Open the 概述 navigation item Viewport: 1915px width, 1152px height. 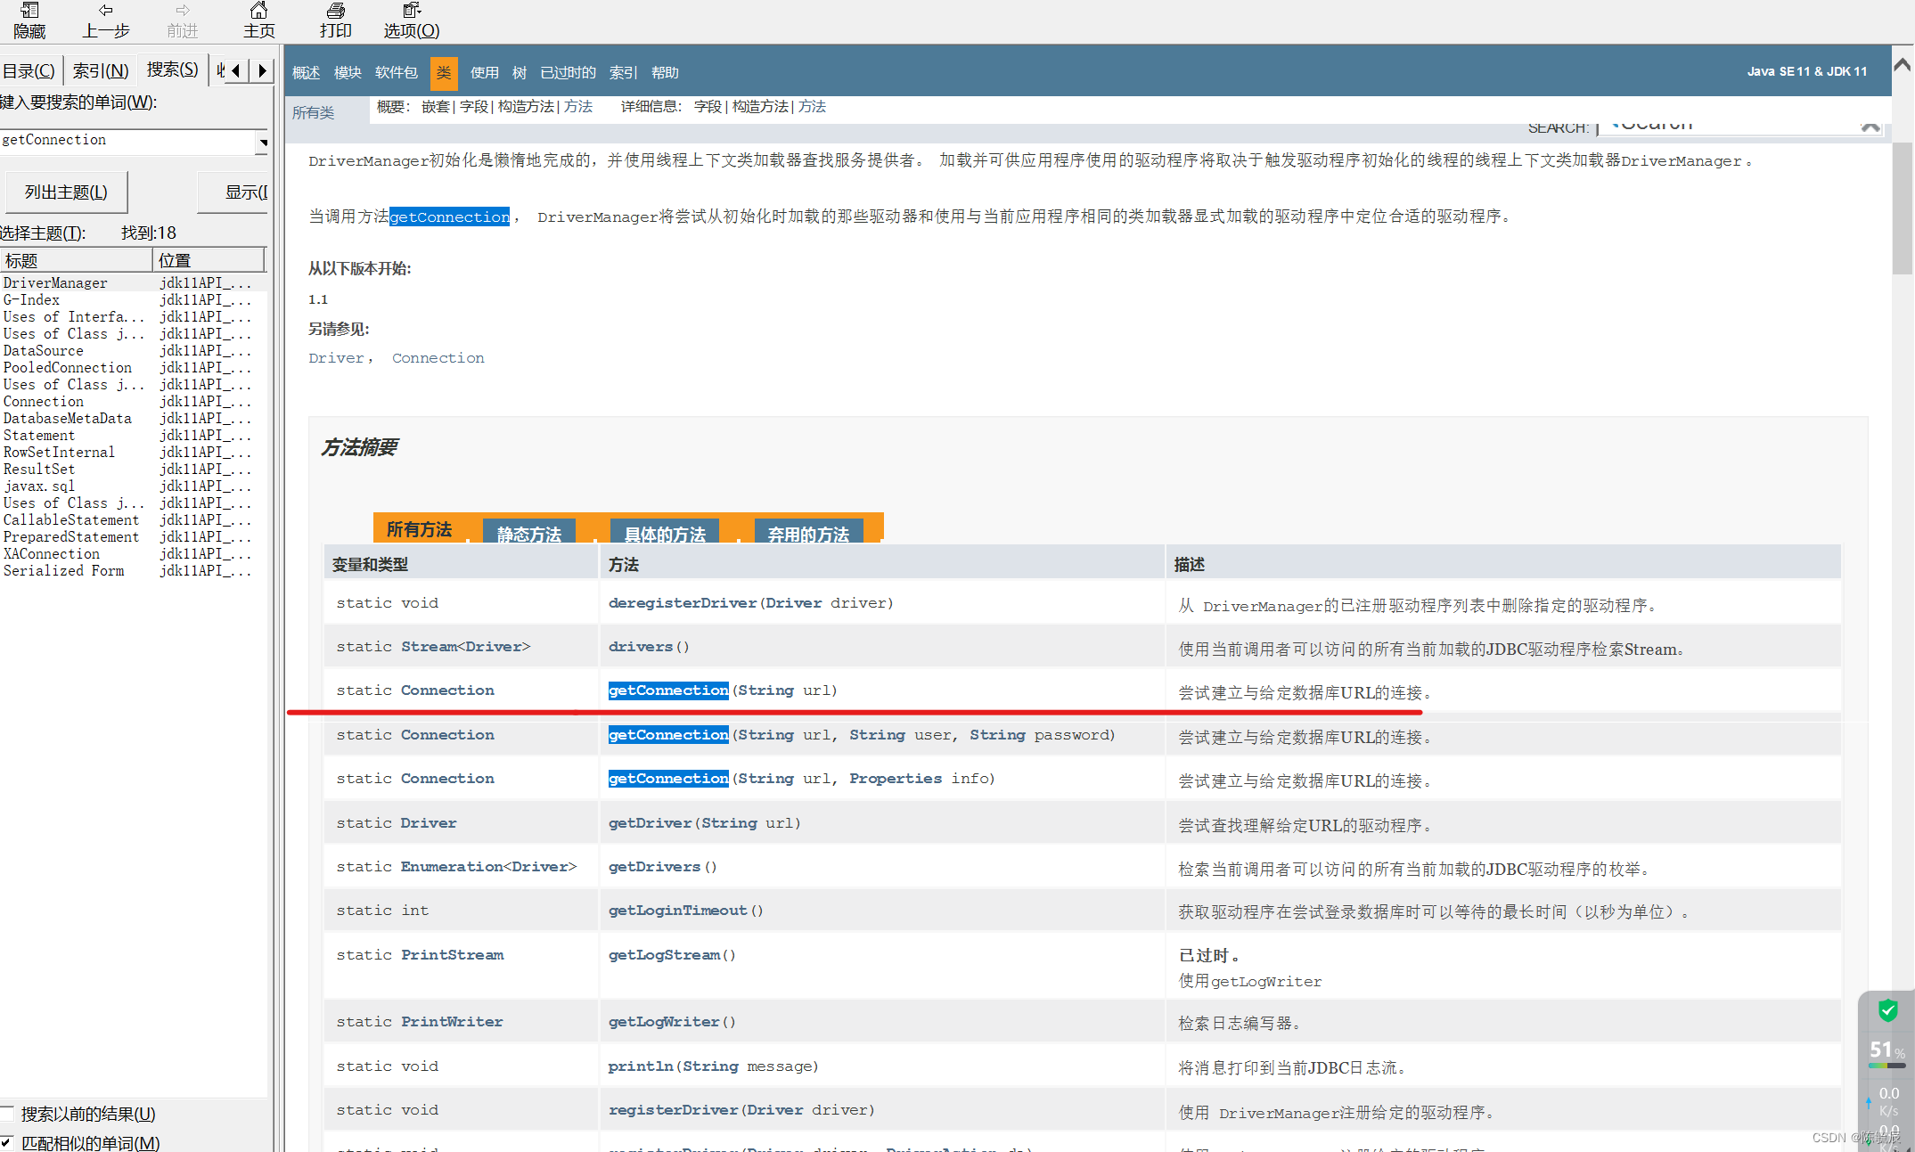[306, 72]
